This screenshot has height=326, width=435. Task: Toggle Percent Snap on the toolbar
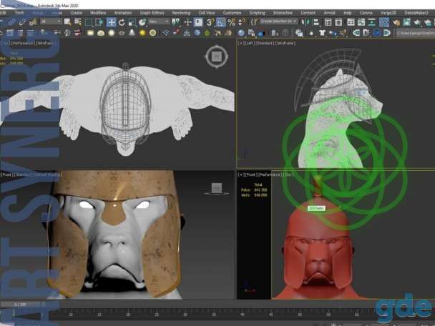pyautogui.click(x=231, y=22)
